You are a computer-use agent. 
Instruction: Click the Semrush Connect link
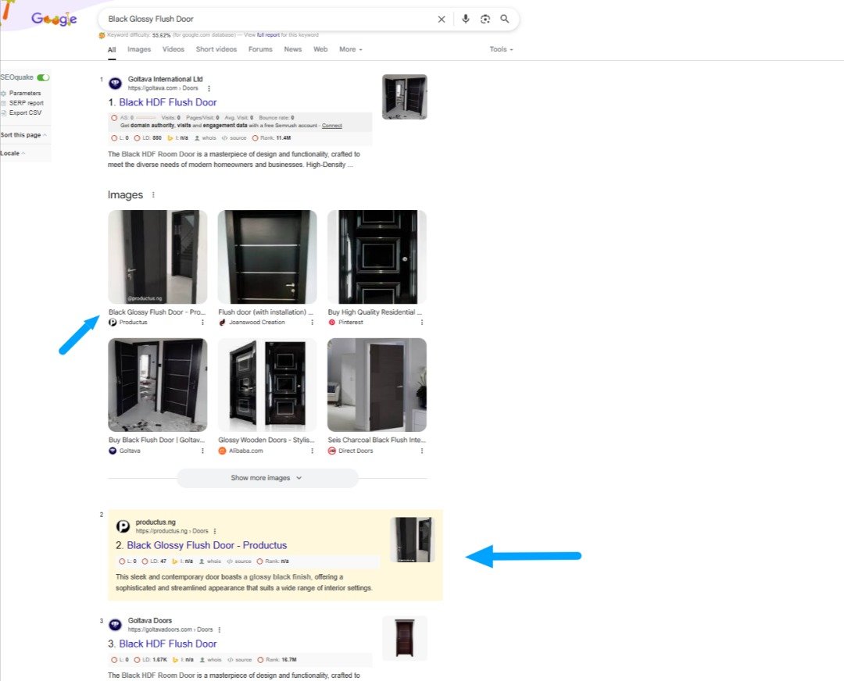pyautogui.click(x=331, y=125)
